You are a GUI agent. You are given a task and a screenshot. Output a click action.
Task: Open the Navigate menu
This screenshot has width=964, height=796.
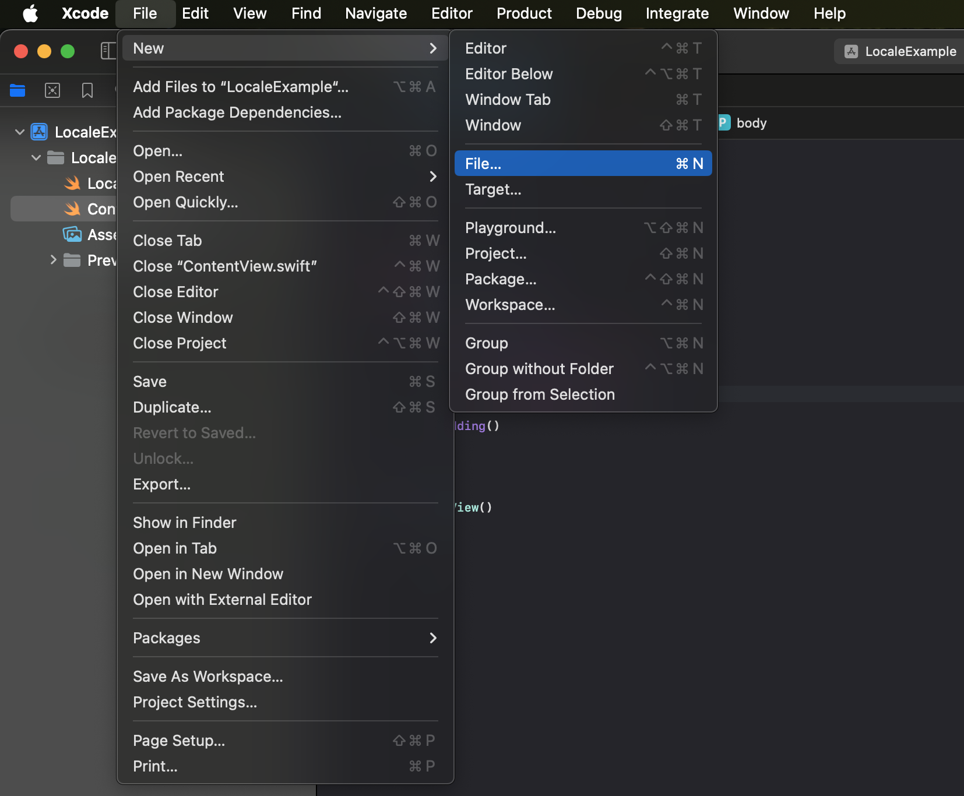(376, 13)
